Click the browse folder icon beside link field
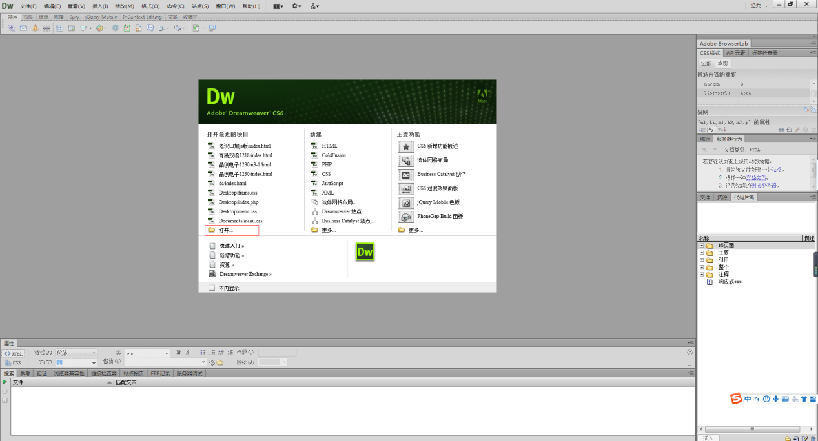This screenshot has width=818, height=441. click(220, 362)
